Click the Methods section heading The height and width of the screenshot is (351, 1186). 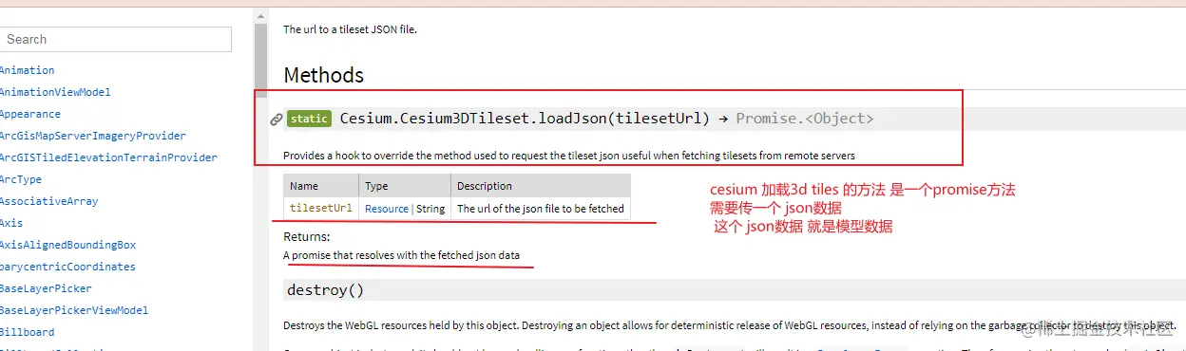[324, 75]
